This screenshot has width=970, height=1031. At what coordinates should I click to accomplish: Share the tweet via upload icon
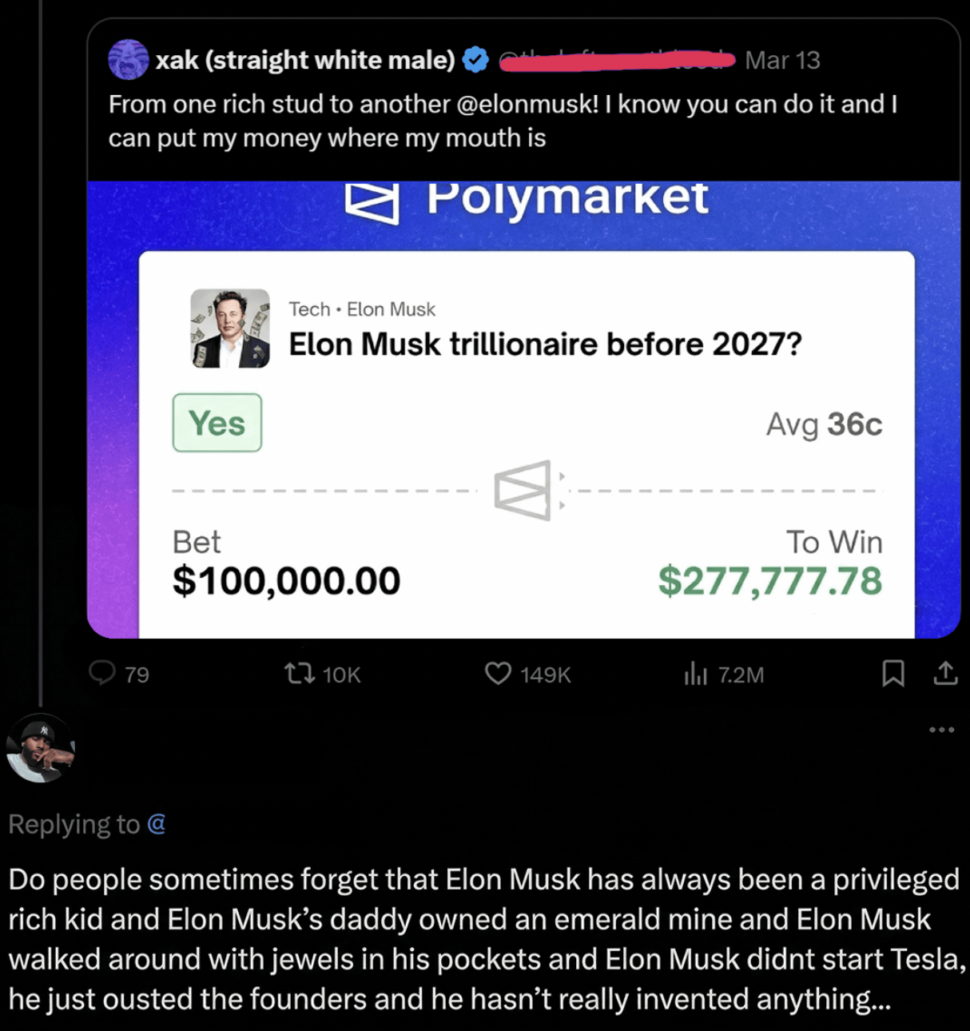(945, 674)
